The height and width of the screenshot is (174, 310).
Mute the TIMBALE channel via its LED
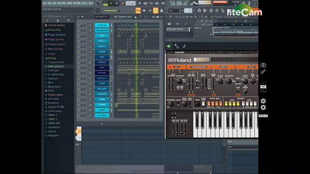pyautogui.click(x=79, y=62)
